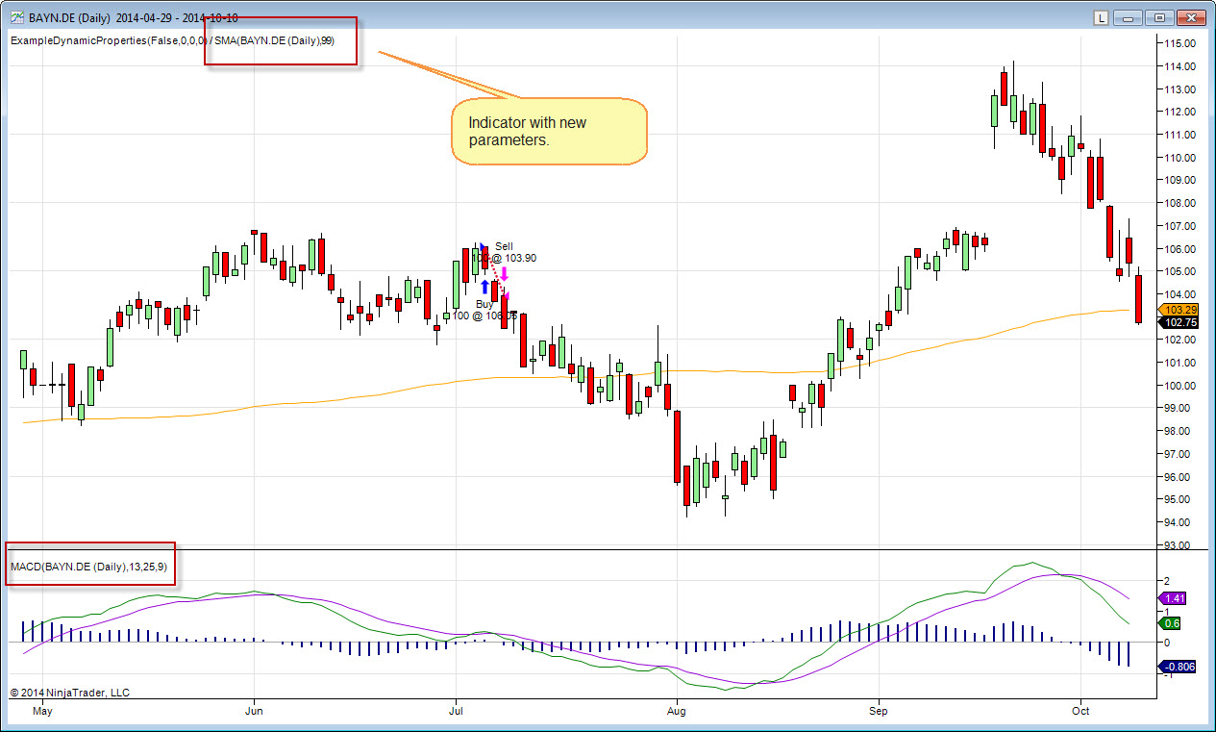1216x732 pixels.
Task: Click the dark blue -0.806 histogram value marker
Action: (1178, 667)
